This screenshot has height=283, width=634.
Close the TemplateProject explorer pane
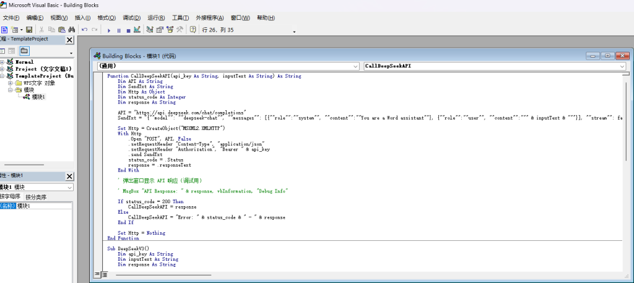tap(69, 40)
